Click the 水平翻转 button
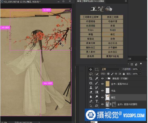Screen dimensions: 148x123 pos(113,48)
